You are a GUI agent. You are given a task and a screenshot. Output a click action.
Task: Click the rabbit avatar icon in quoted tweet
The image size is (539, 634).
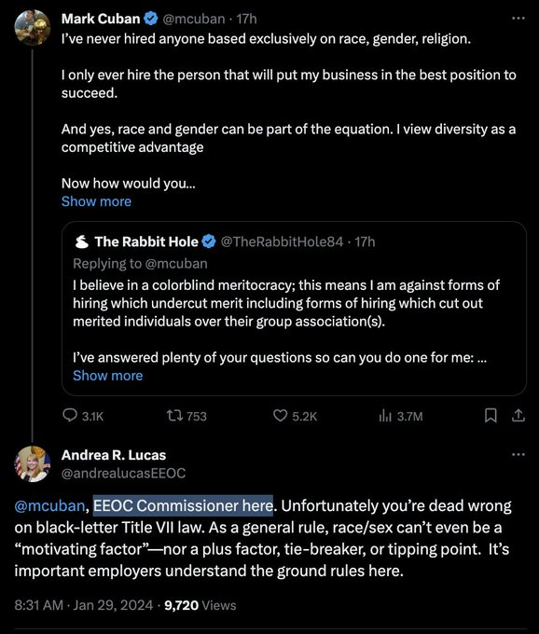pyautogui.click(x=82, y=241)
